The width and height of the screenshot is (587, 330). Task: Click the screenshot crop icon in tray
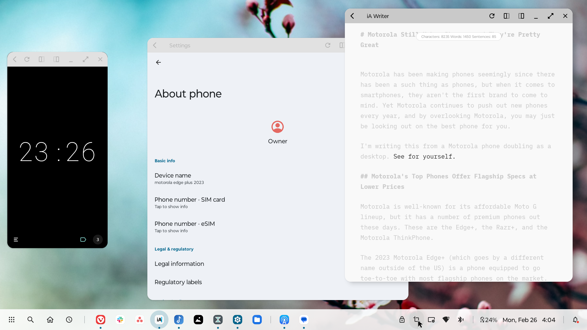pyautogui.click(x=416, y=320)
